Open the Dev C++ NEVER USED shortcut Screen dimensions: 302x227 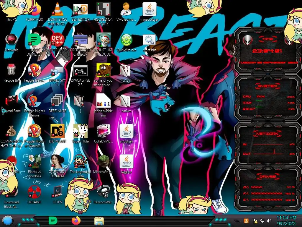(58, 43)
